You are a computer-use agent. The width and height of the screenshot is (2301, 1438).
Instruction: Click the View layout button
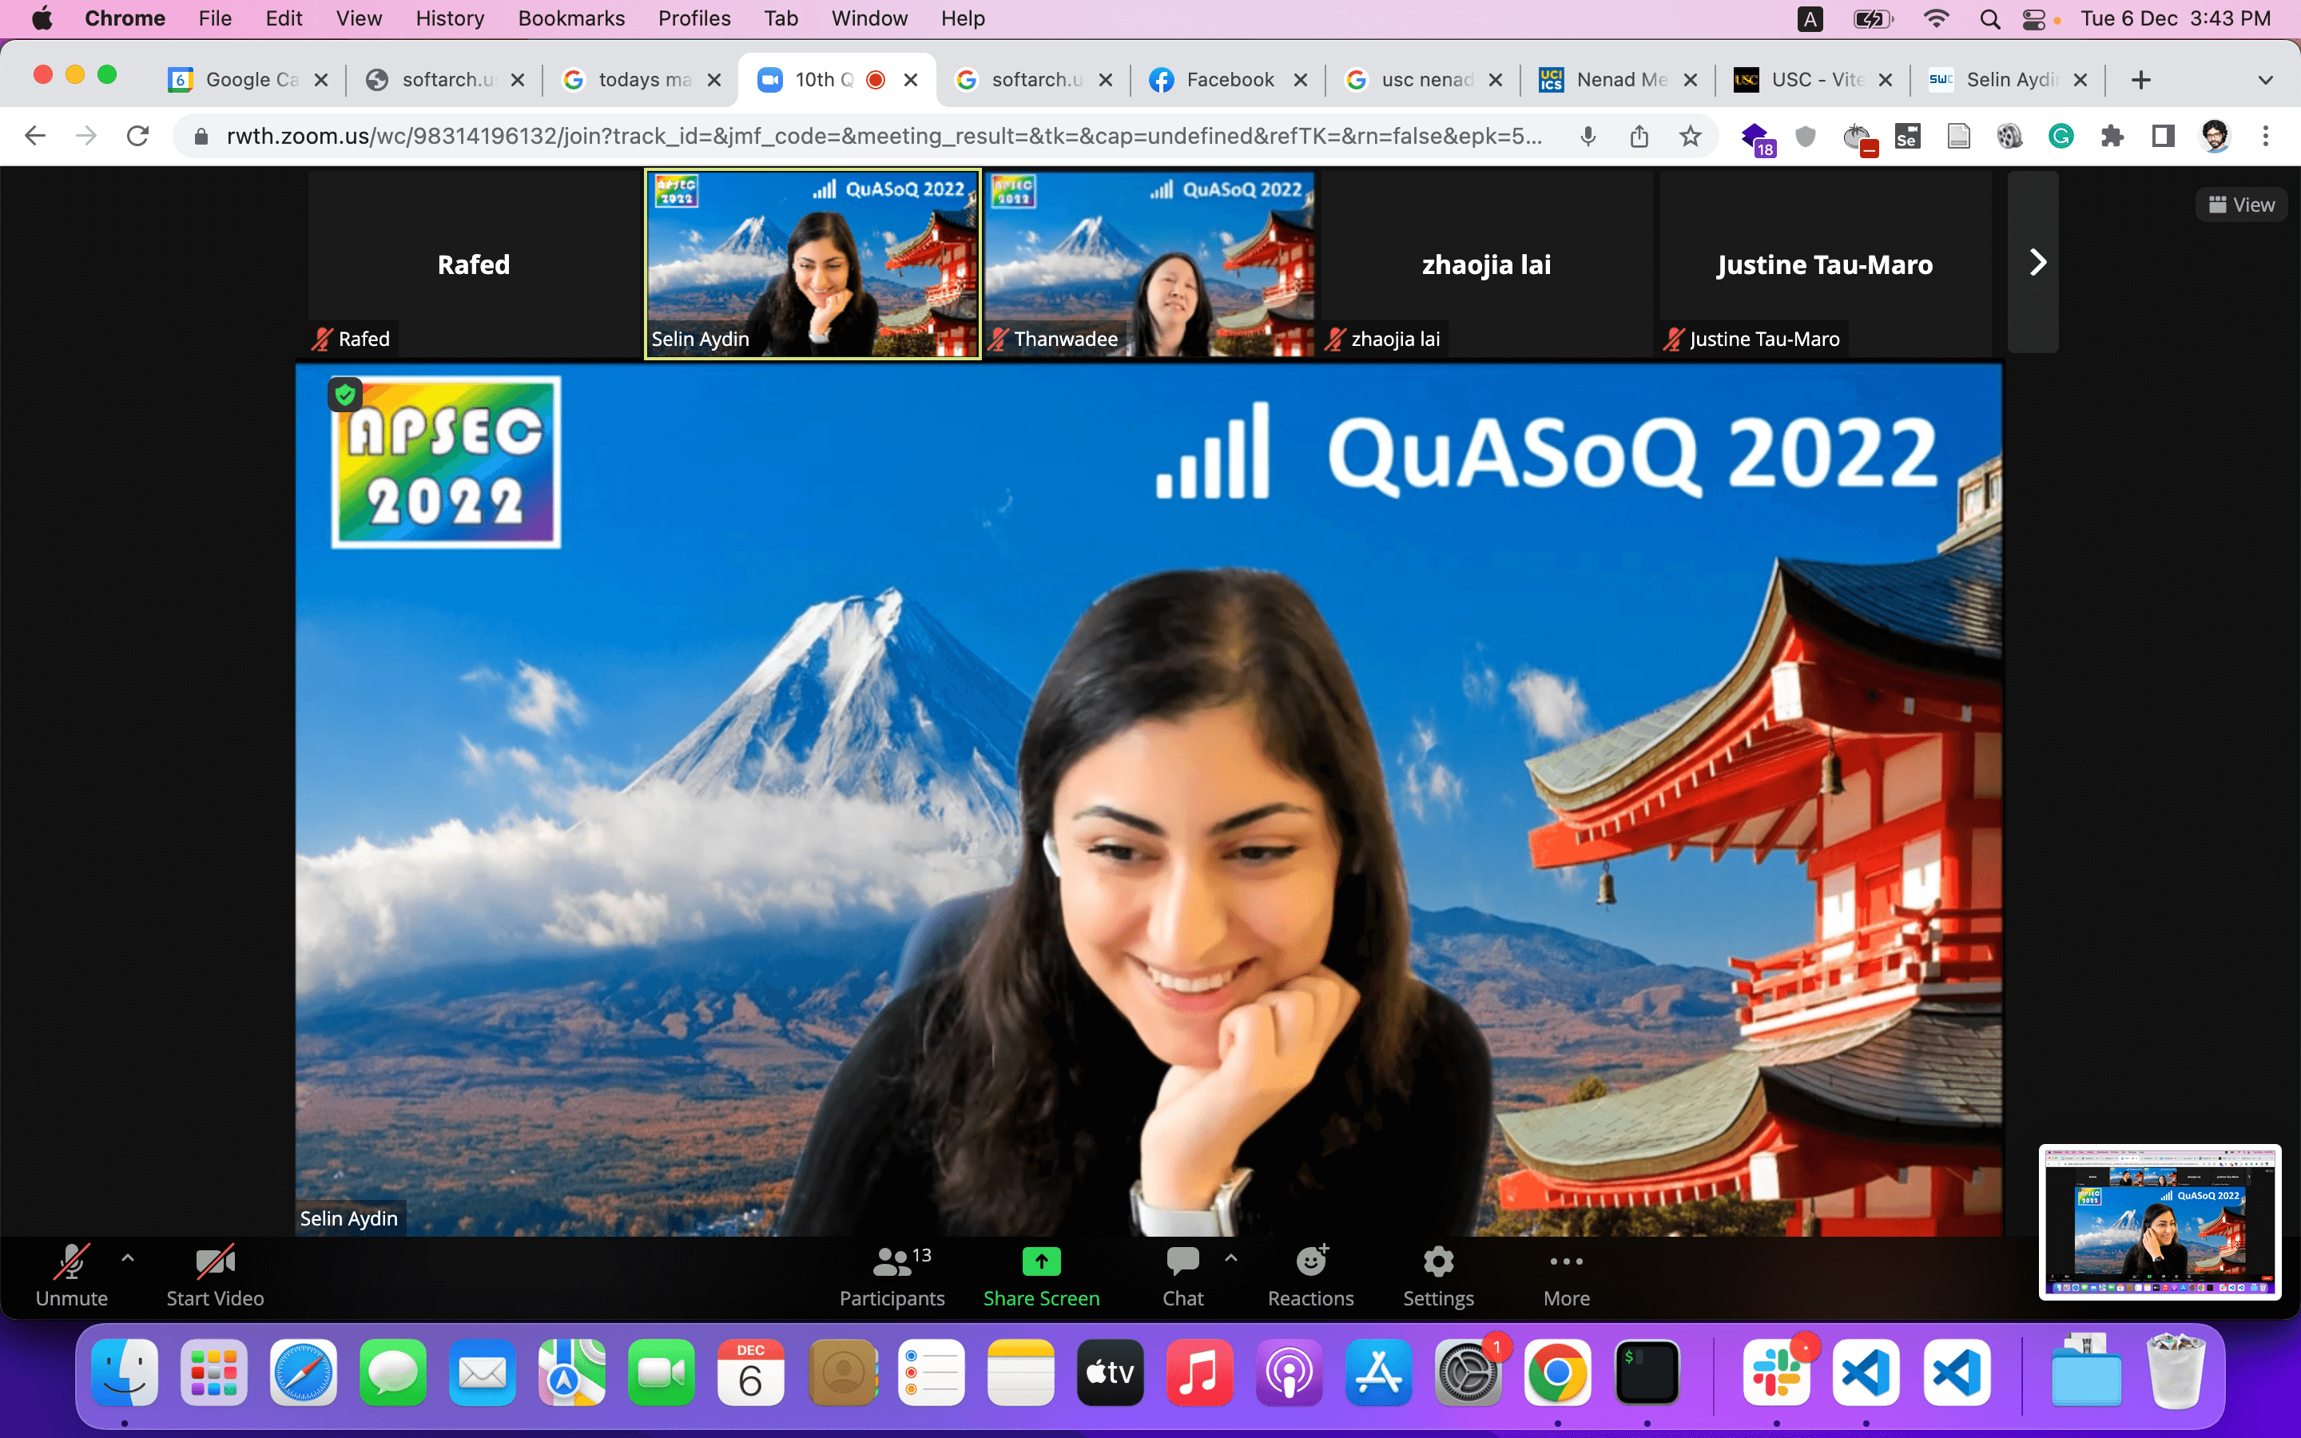(2240, 205)
